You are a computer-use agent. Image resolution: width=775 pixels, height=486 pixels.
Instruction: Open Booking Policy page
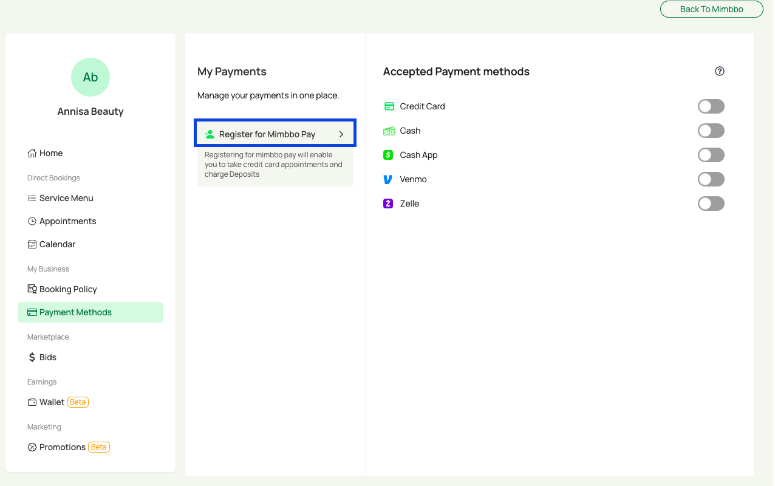(x=90, y=289)
